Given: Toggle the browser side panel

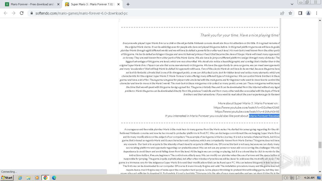Looking at the screenshot, I should point(300,13).
